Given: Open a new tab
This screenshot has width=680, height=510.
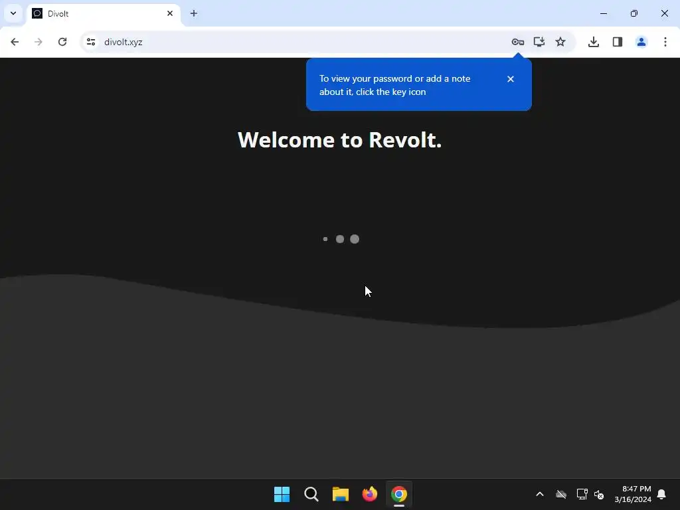Looking at the screenshot, I should click(194, 13).
